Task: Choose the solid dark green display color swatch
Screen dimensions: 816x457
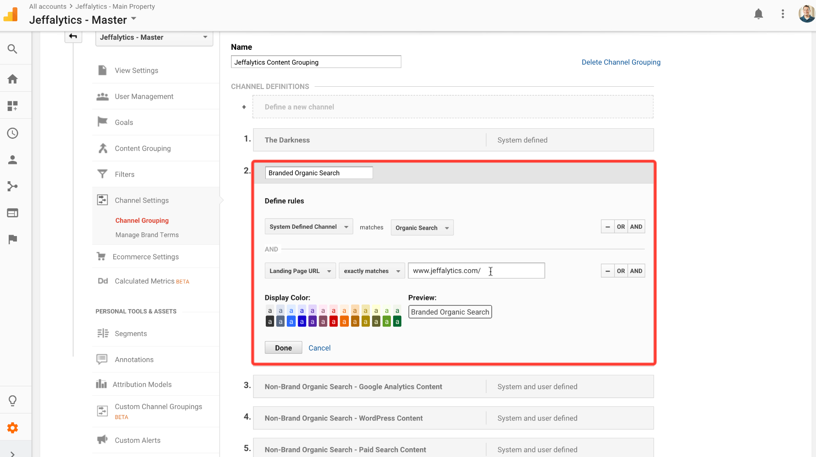Action: 397,322
